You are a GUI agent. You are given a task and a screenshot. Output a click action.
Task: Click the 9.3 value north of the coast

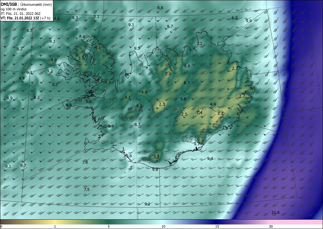[137, 48]
